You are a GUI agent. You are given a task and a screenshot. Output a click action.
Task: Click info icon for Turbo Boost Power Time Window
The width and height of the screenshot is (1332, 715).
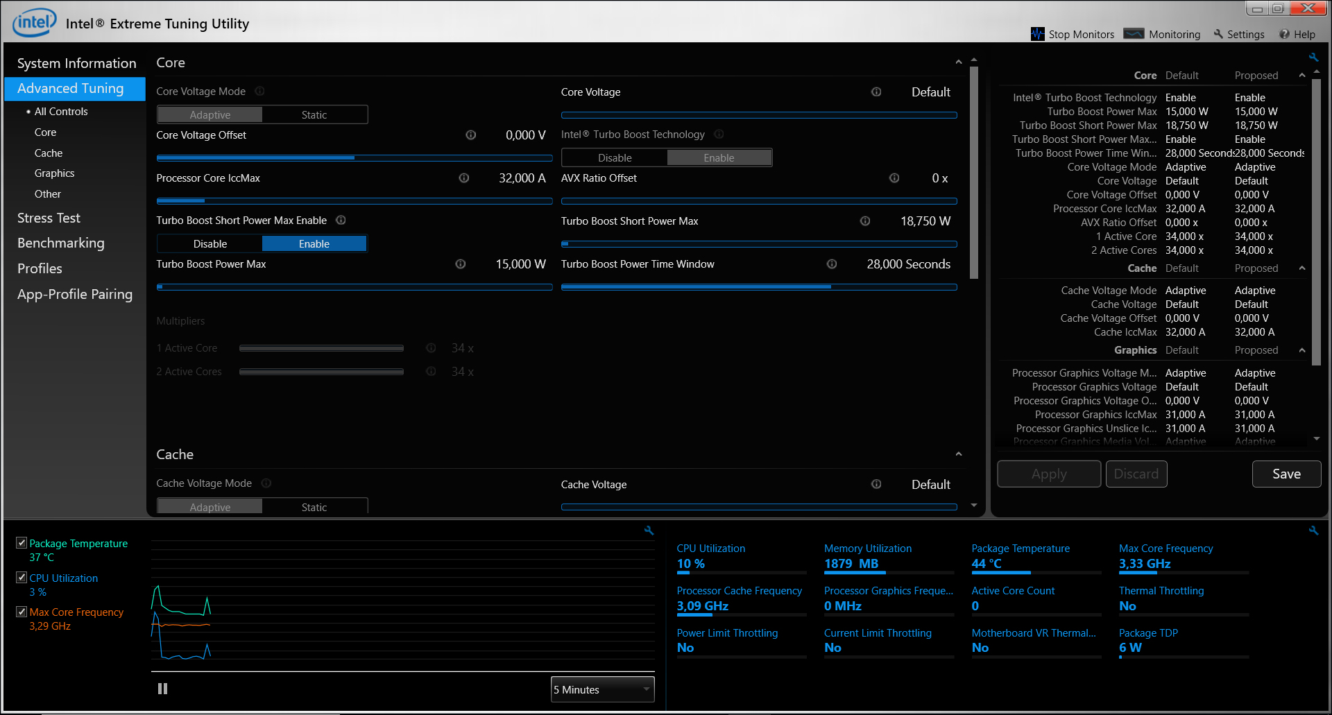pyautogui.click(x=832, y=264)
